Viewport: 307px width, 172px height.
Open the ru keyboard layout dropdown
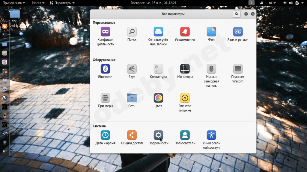tap(272, 3)
